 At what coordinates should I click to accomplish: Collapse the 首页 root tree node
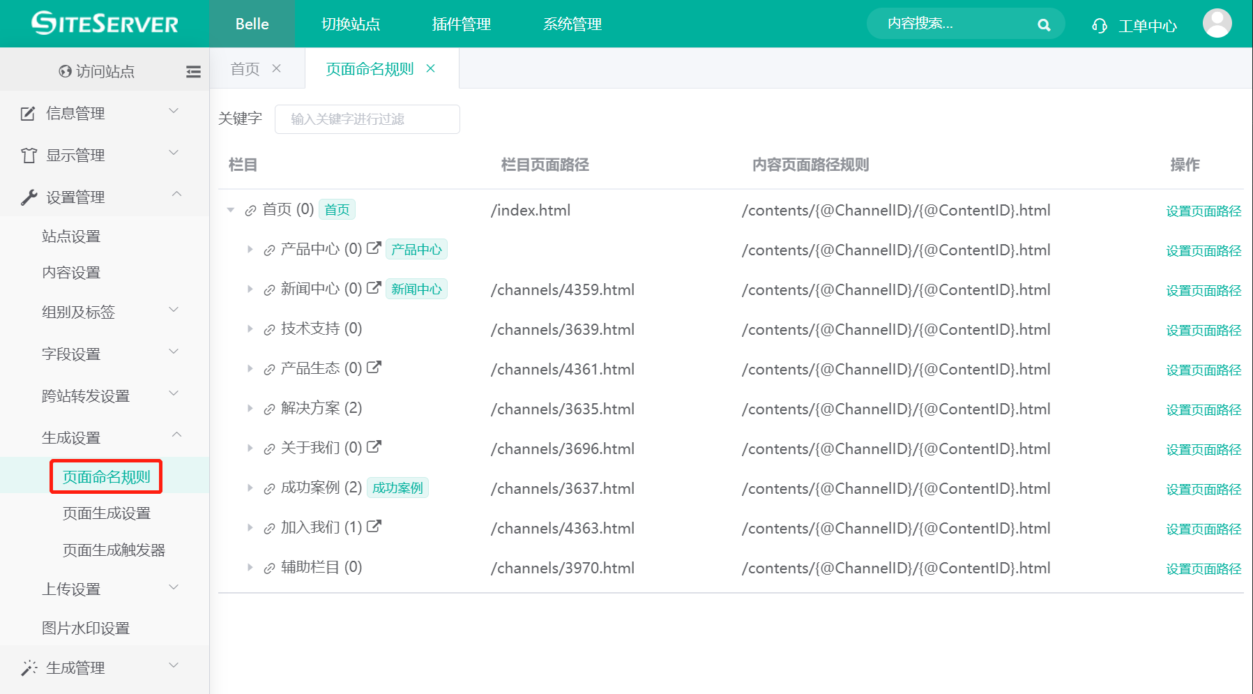click(x=231, y=210)
